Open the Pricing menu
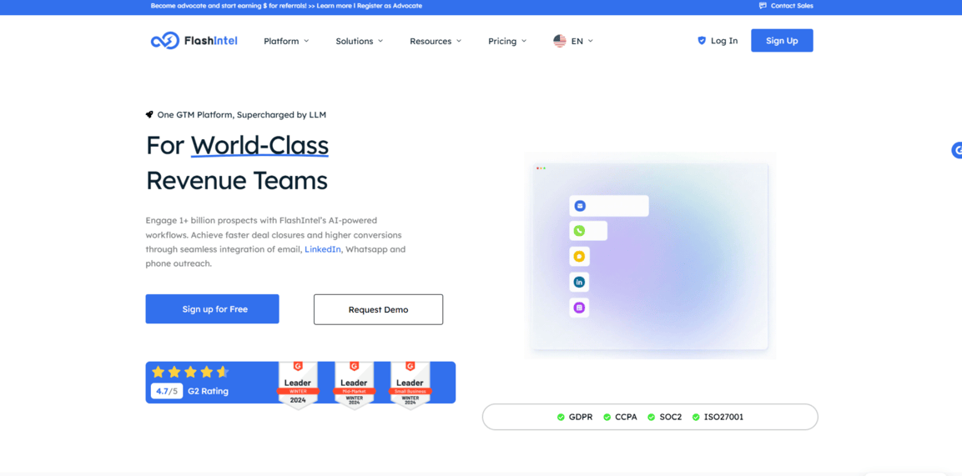Image resolution: width=962 pixels, height=476 pixels. point(506,41)
